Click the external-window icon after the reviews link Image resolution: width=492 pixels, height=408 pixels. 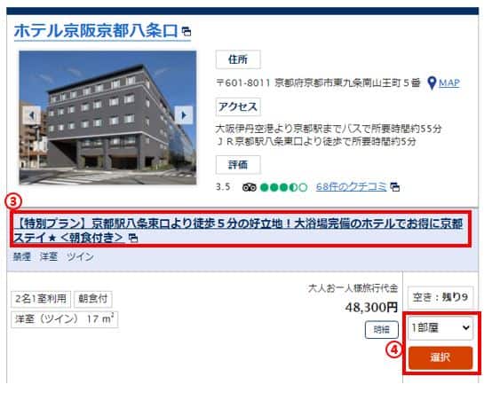[394, 187]
